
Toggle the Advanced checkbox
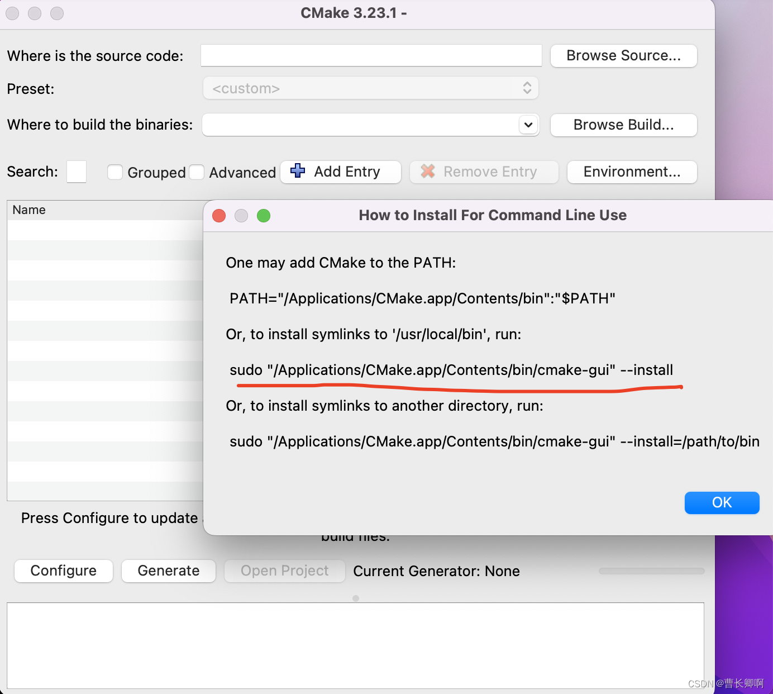coord(197,172)
